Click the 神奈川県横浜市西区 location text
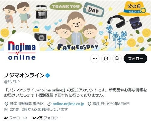151x121 pixels. 27,104
